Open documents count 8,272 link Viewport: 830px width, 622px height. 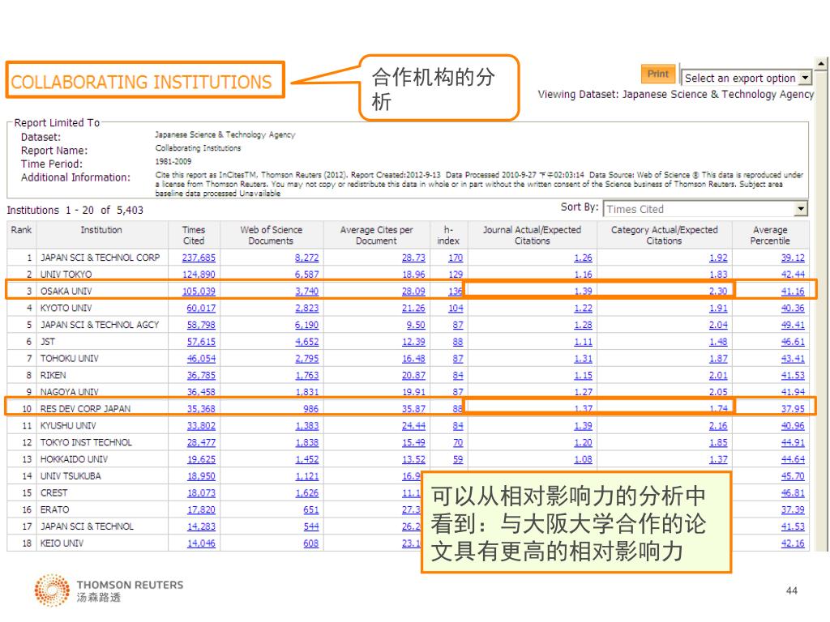[307, 258]
